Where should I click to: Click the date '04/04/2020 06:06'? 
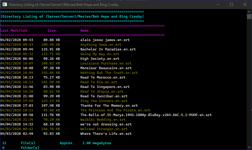[x=17, y=59]
